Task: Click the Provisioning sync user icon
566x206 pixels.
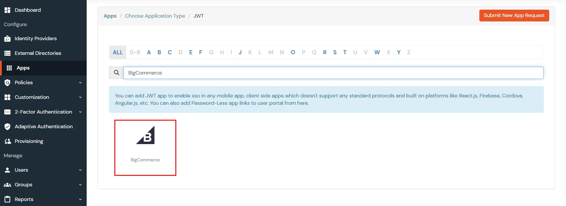Action: [x=7, y=141]
